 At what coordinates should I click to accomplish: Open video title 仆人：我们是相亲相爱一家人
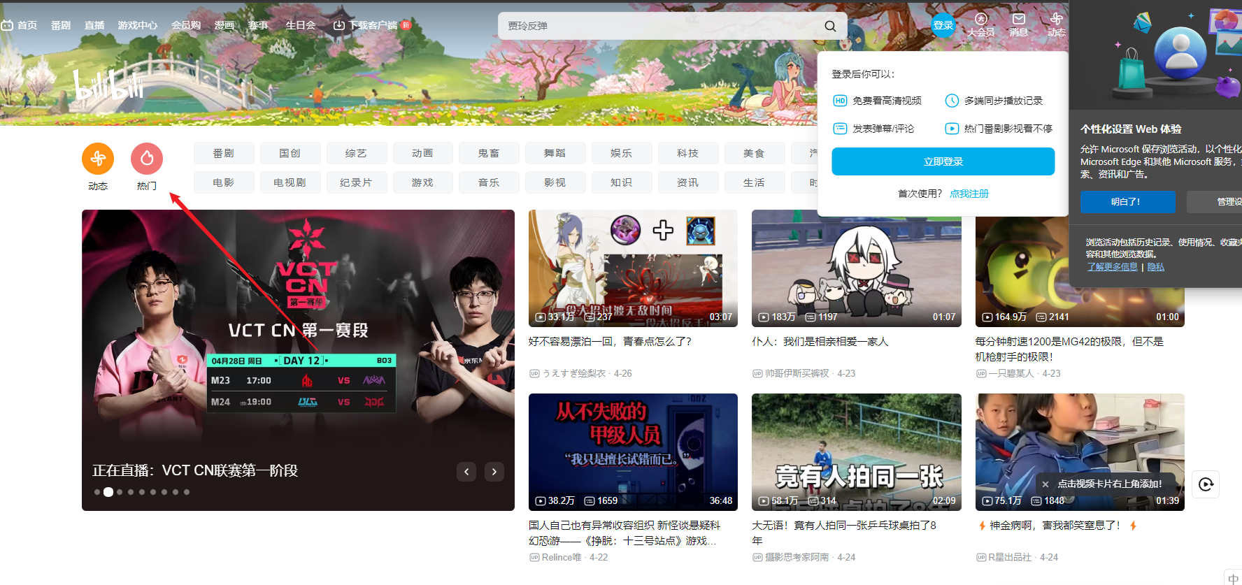(820, 342)
